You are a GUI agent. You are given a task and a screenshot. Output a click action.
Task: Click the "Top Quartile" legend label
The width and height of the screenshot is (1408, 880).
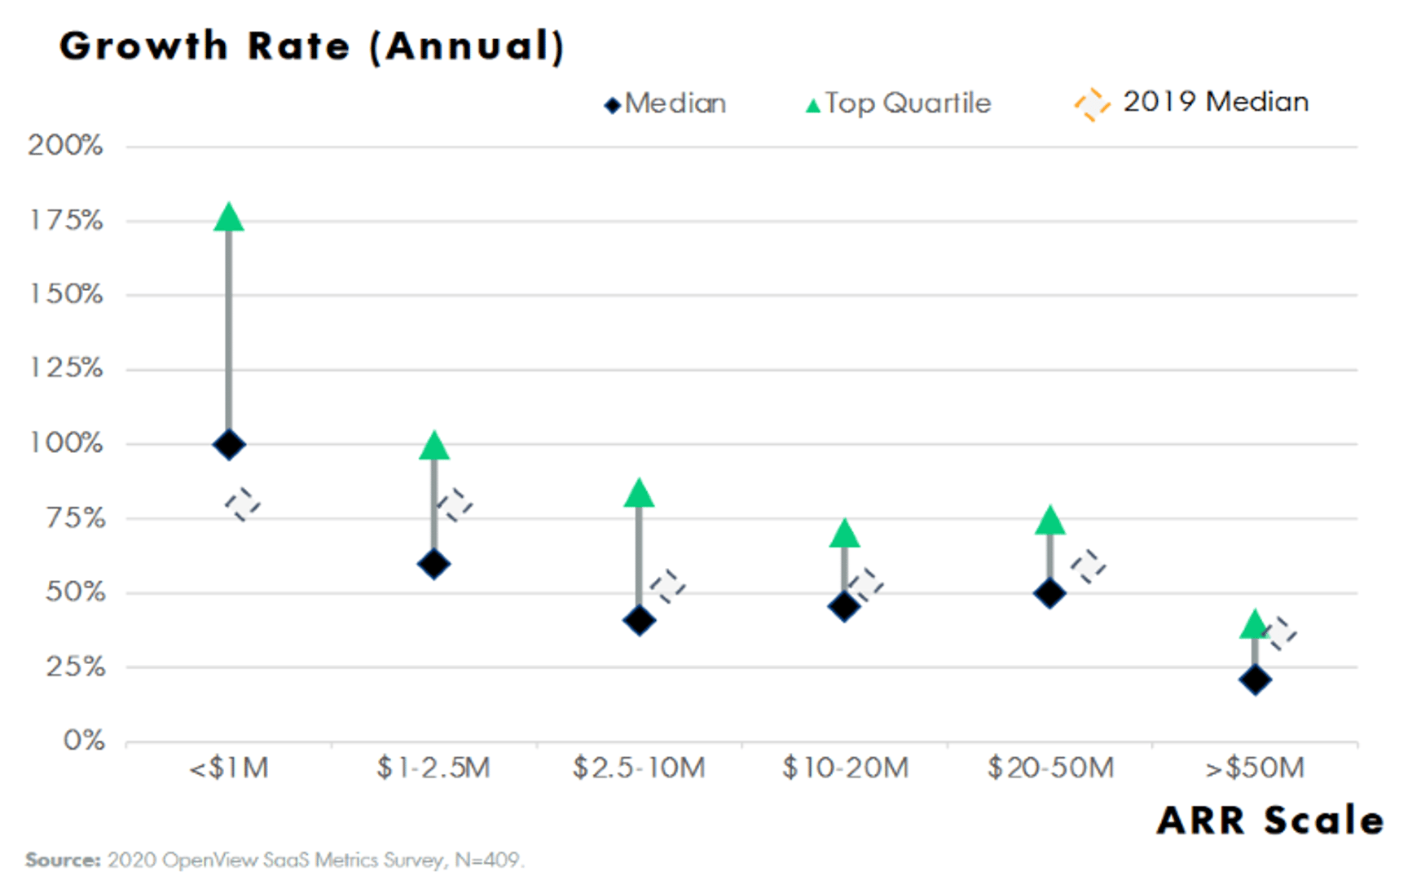coord(908,103)
